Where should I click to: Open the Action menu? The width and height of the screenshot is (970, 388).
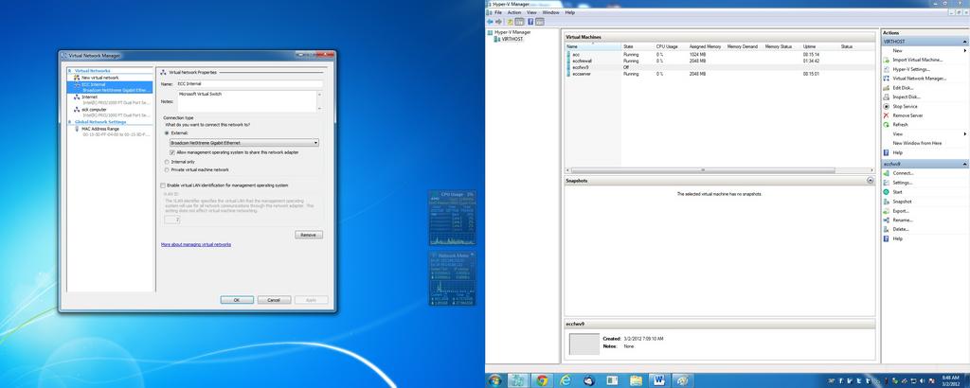click(x=513, y=12)
